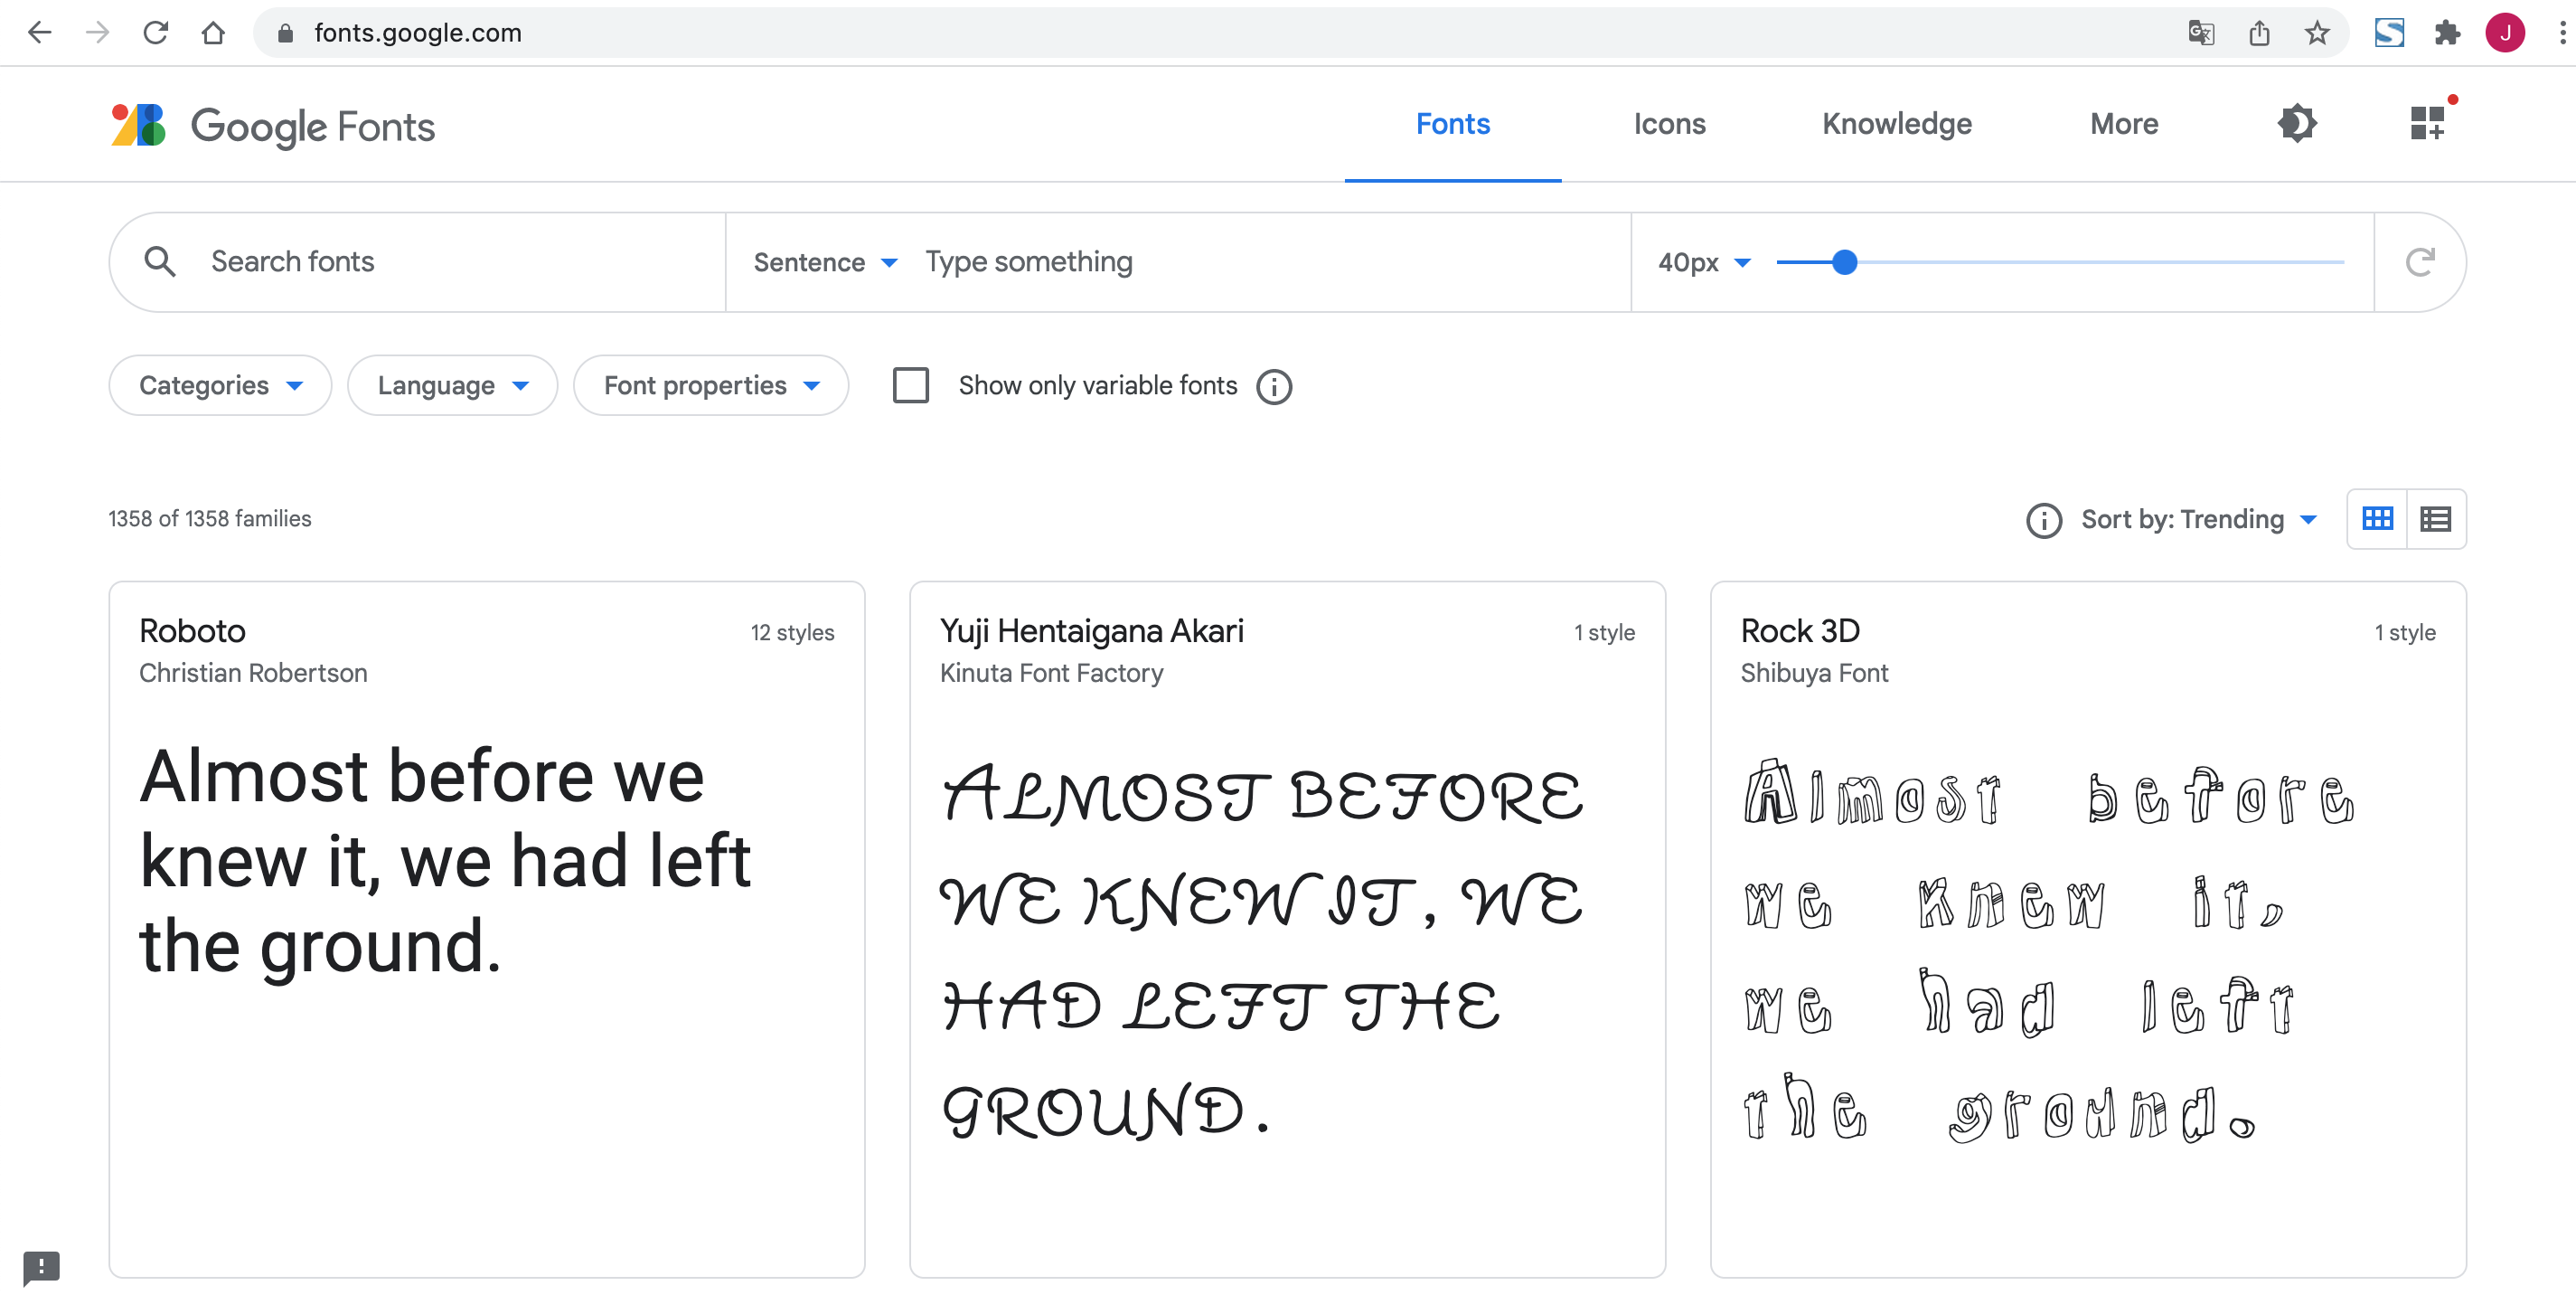Switch to grid view layout
This screenshot has height=1295, width=2576.
pos(2377,518)
